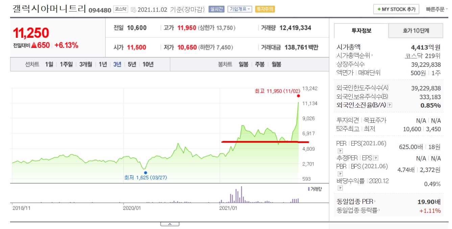Image resolution: width=452 pixels, height=229 pixels.
Task: Show the 월봉 monthly candle chart
Action: tap(276, 64)
